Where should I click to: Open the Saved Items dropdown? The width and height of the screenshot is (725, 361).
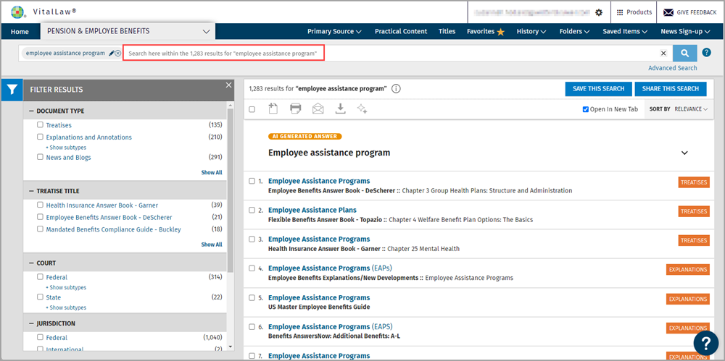625,31
